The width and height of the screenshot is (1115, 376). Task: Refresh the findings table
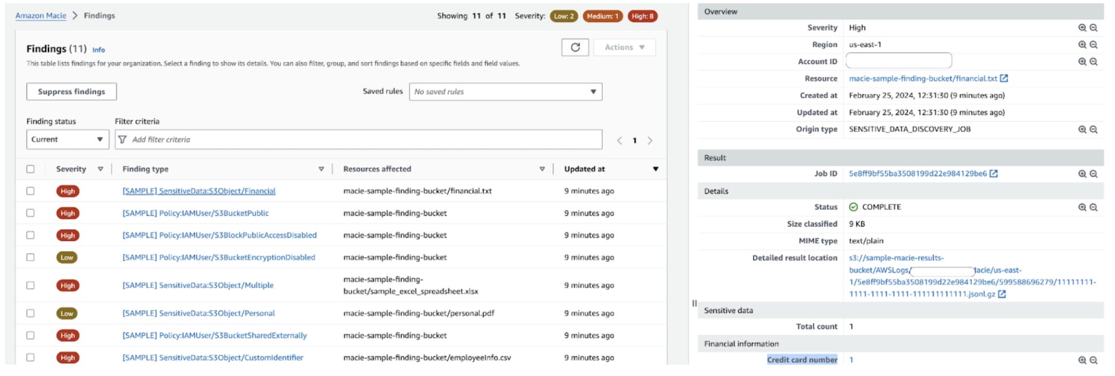click(x=575, y=47)
